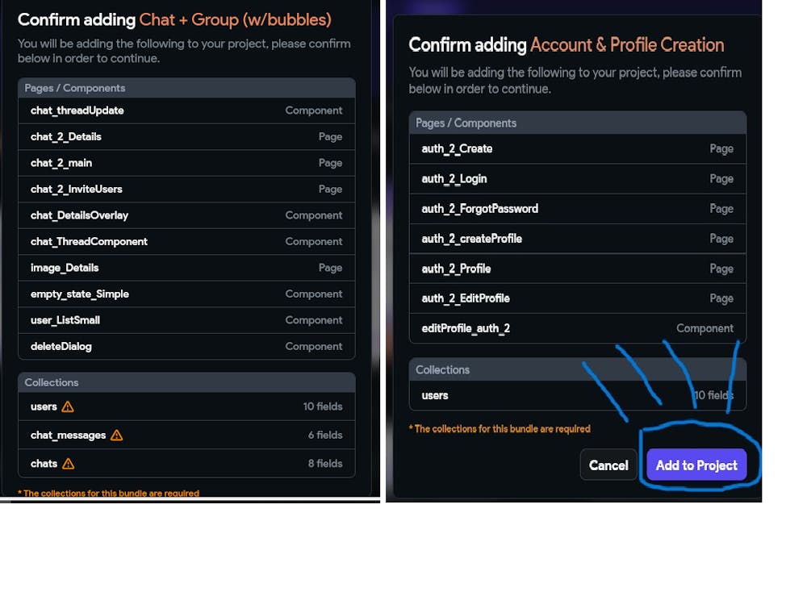The image size is (807, 592).
Task: Select the editProfile_auth_2 component row
Action: 578,328
